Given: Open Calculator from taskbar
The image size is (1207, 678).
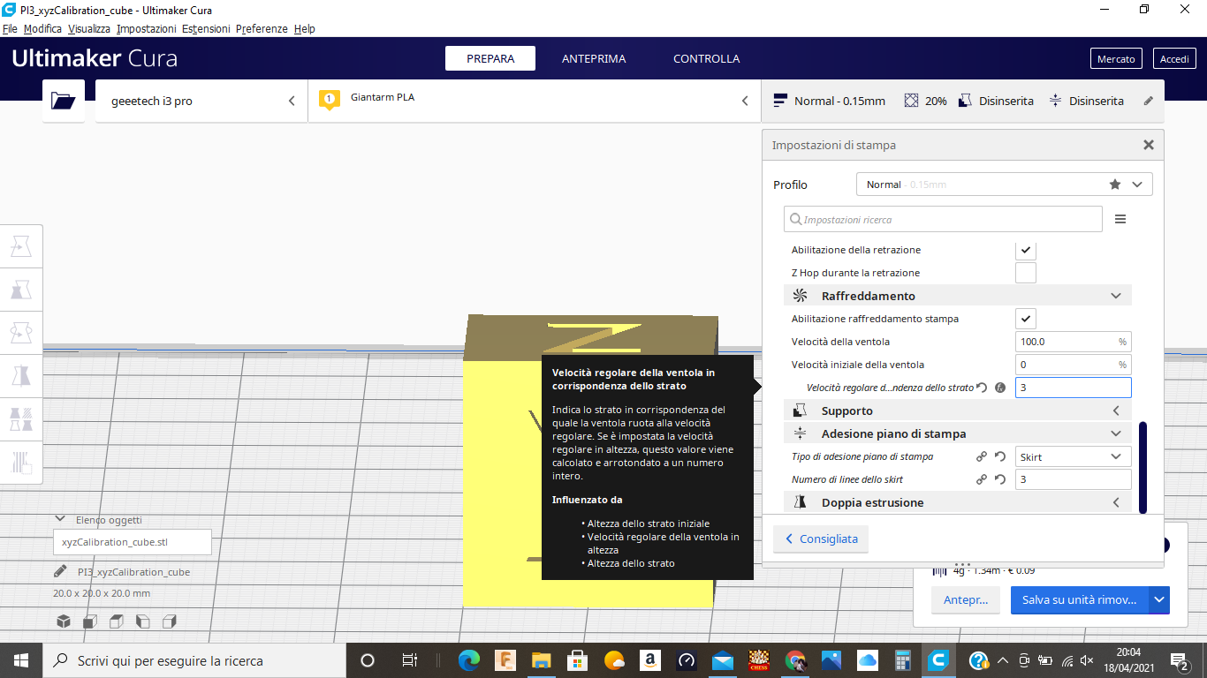Looking at the screenshot, I should pyautogui.click(x=903, y=659).
